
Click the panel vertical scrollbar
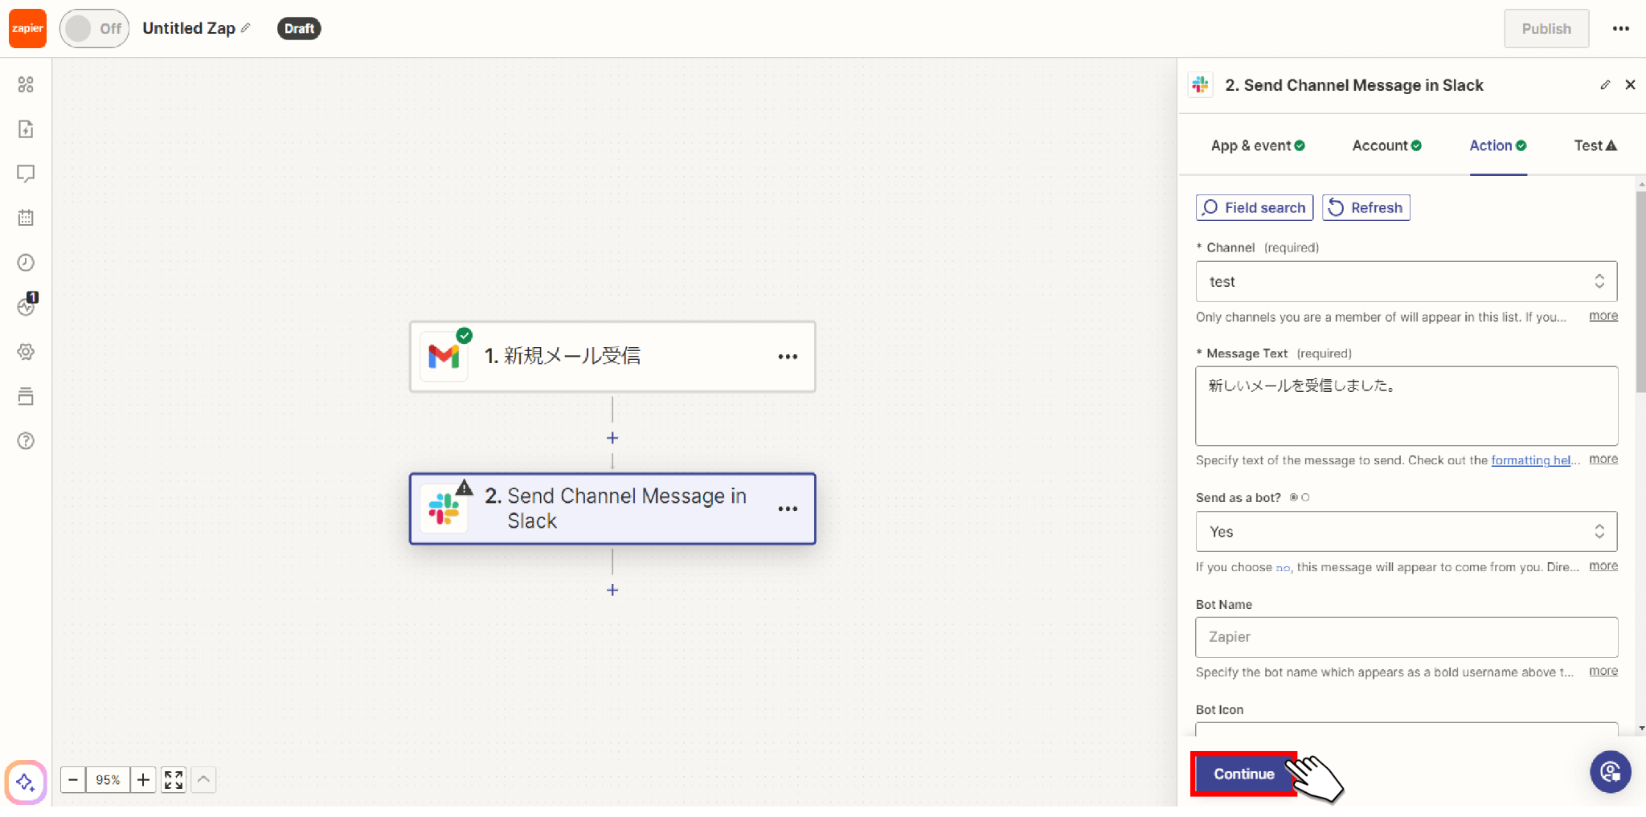click(1640, 292)
